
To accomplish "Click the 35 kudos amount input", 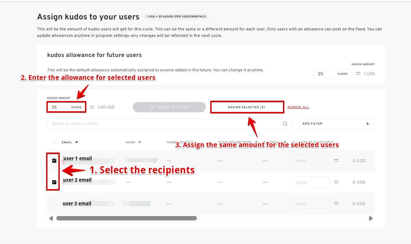I will tap(60, 107).
